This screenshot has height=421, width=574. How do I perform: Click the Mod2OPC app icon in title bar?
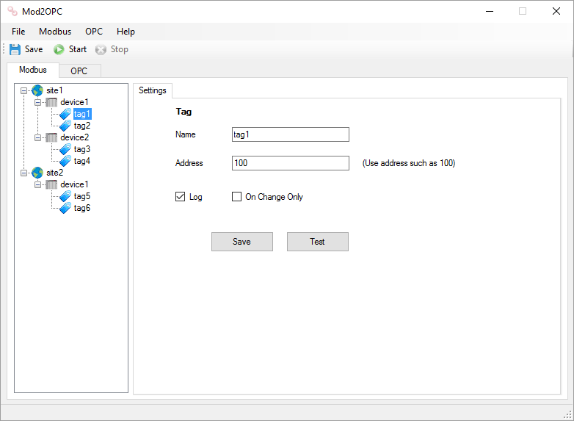12,11
